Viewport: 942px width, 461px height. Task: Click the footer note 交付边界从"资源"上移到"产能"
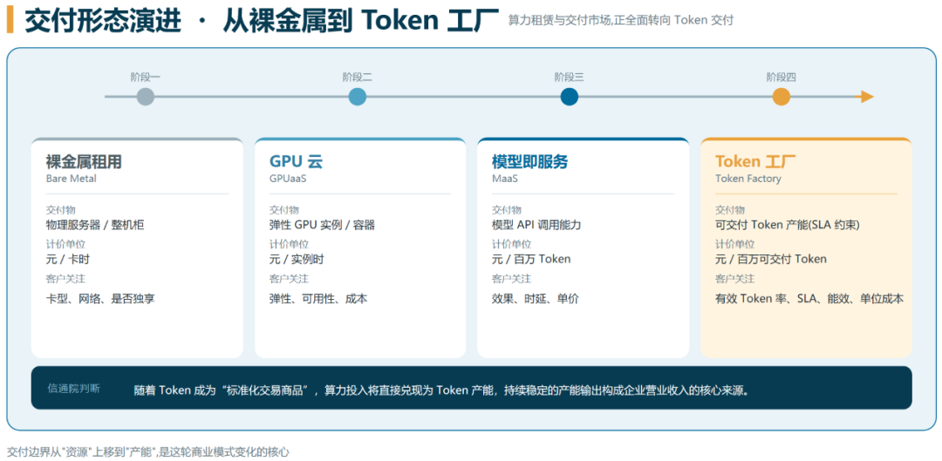click(x=147, y=452)
